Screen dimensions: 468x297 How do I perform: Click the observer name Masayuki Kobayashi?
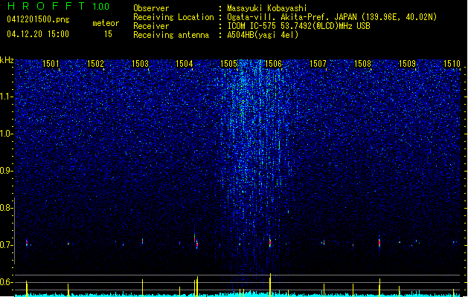click(x=267, y=8)
